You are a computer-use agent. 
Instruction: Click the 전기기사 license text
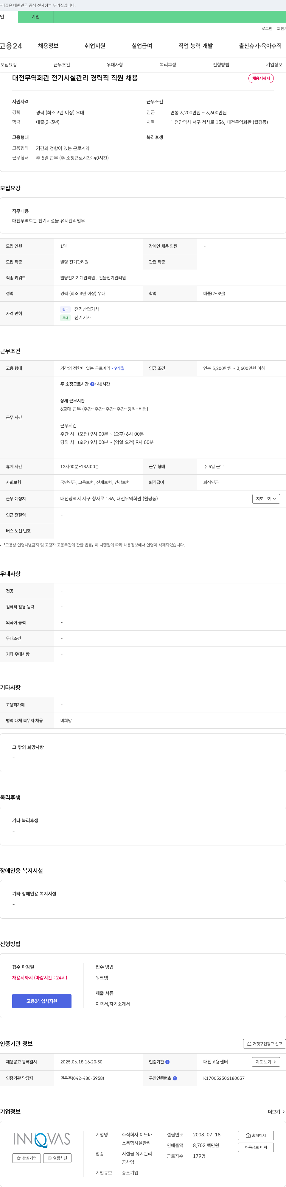(x=83, y=317)
